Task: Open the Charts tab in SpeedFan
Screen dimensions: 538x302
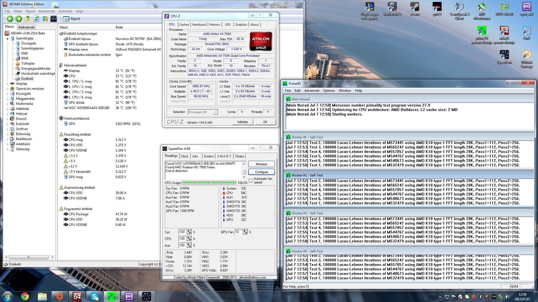Action: tap(240, 156)
